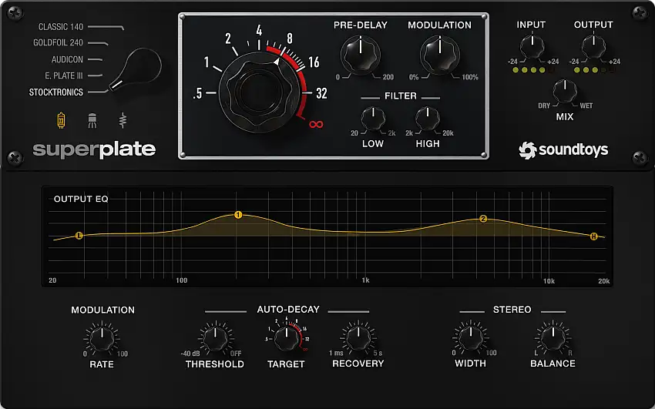Click the 200 label by Pre-Delay knob
The height and width of the screenshot is (409, 655).
[388, 77]
